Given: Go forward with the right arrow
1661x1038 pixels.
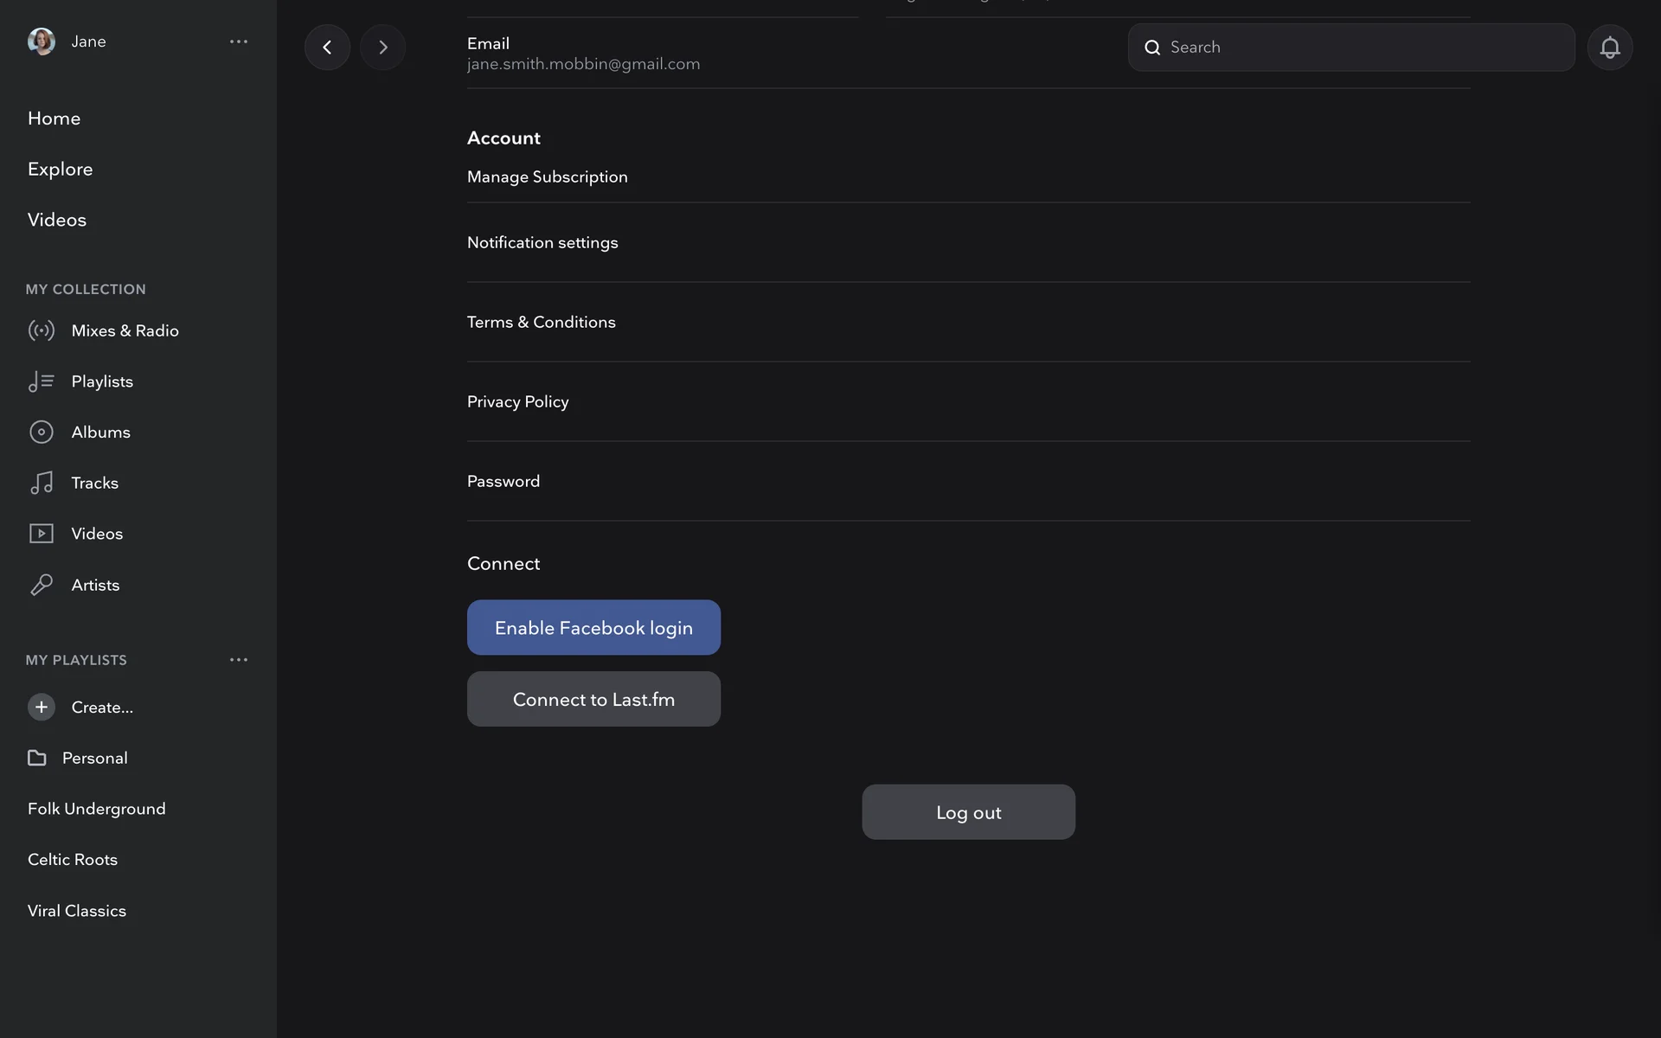Looking at the screenshot, I should pos(383,48).
